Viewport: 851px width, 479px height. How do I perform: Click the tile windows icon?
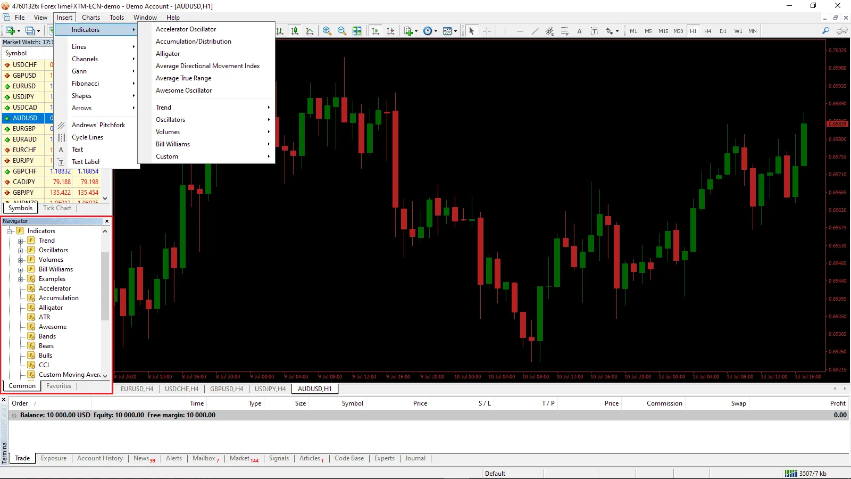pyautogui.click(x=357, y=31)
